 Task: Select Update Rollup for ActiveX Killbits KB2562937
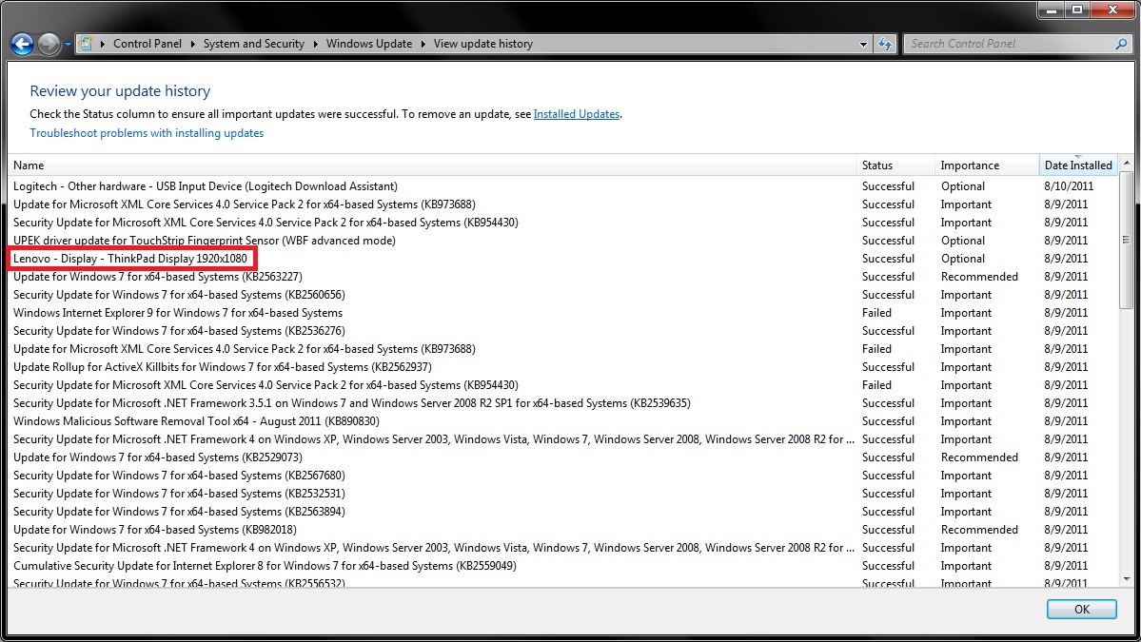point(563,367)
